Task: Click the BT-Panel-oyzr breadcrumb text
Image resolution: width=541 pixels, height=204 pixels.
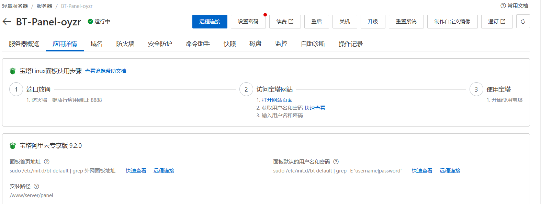Action: pos(77,6)
